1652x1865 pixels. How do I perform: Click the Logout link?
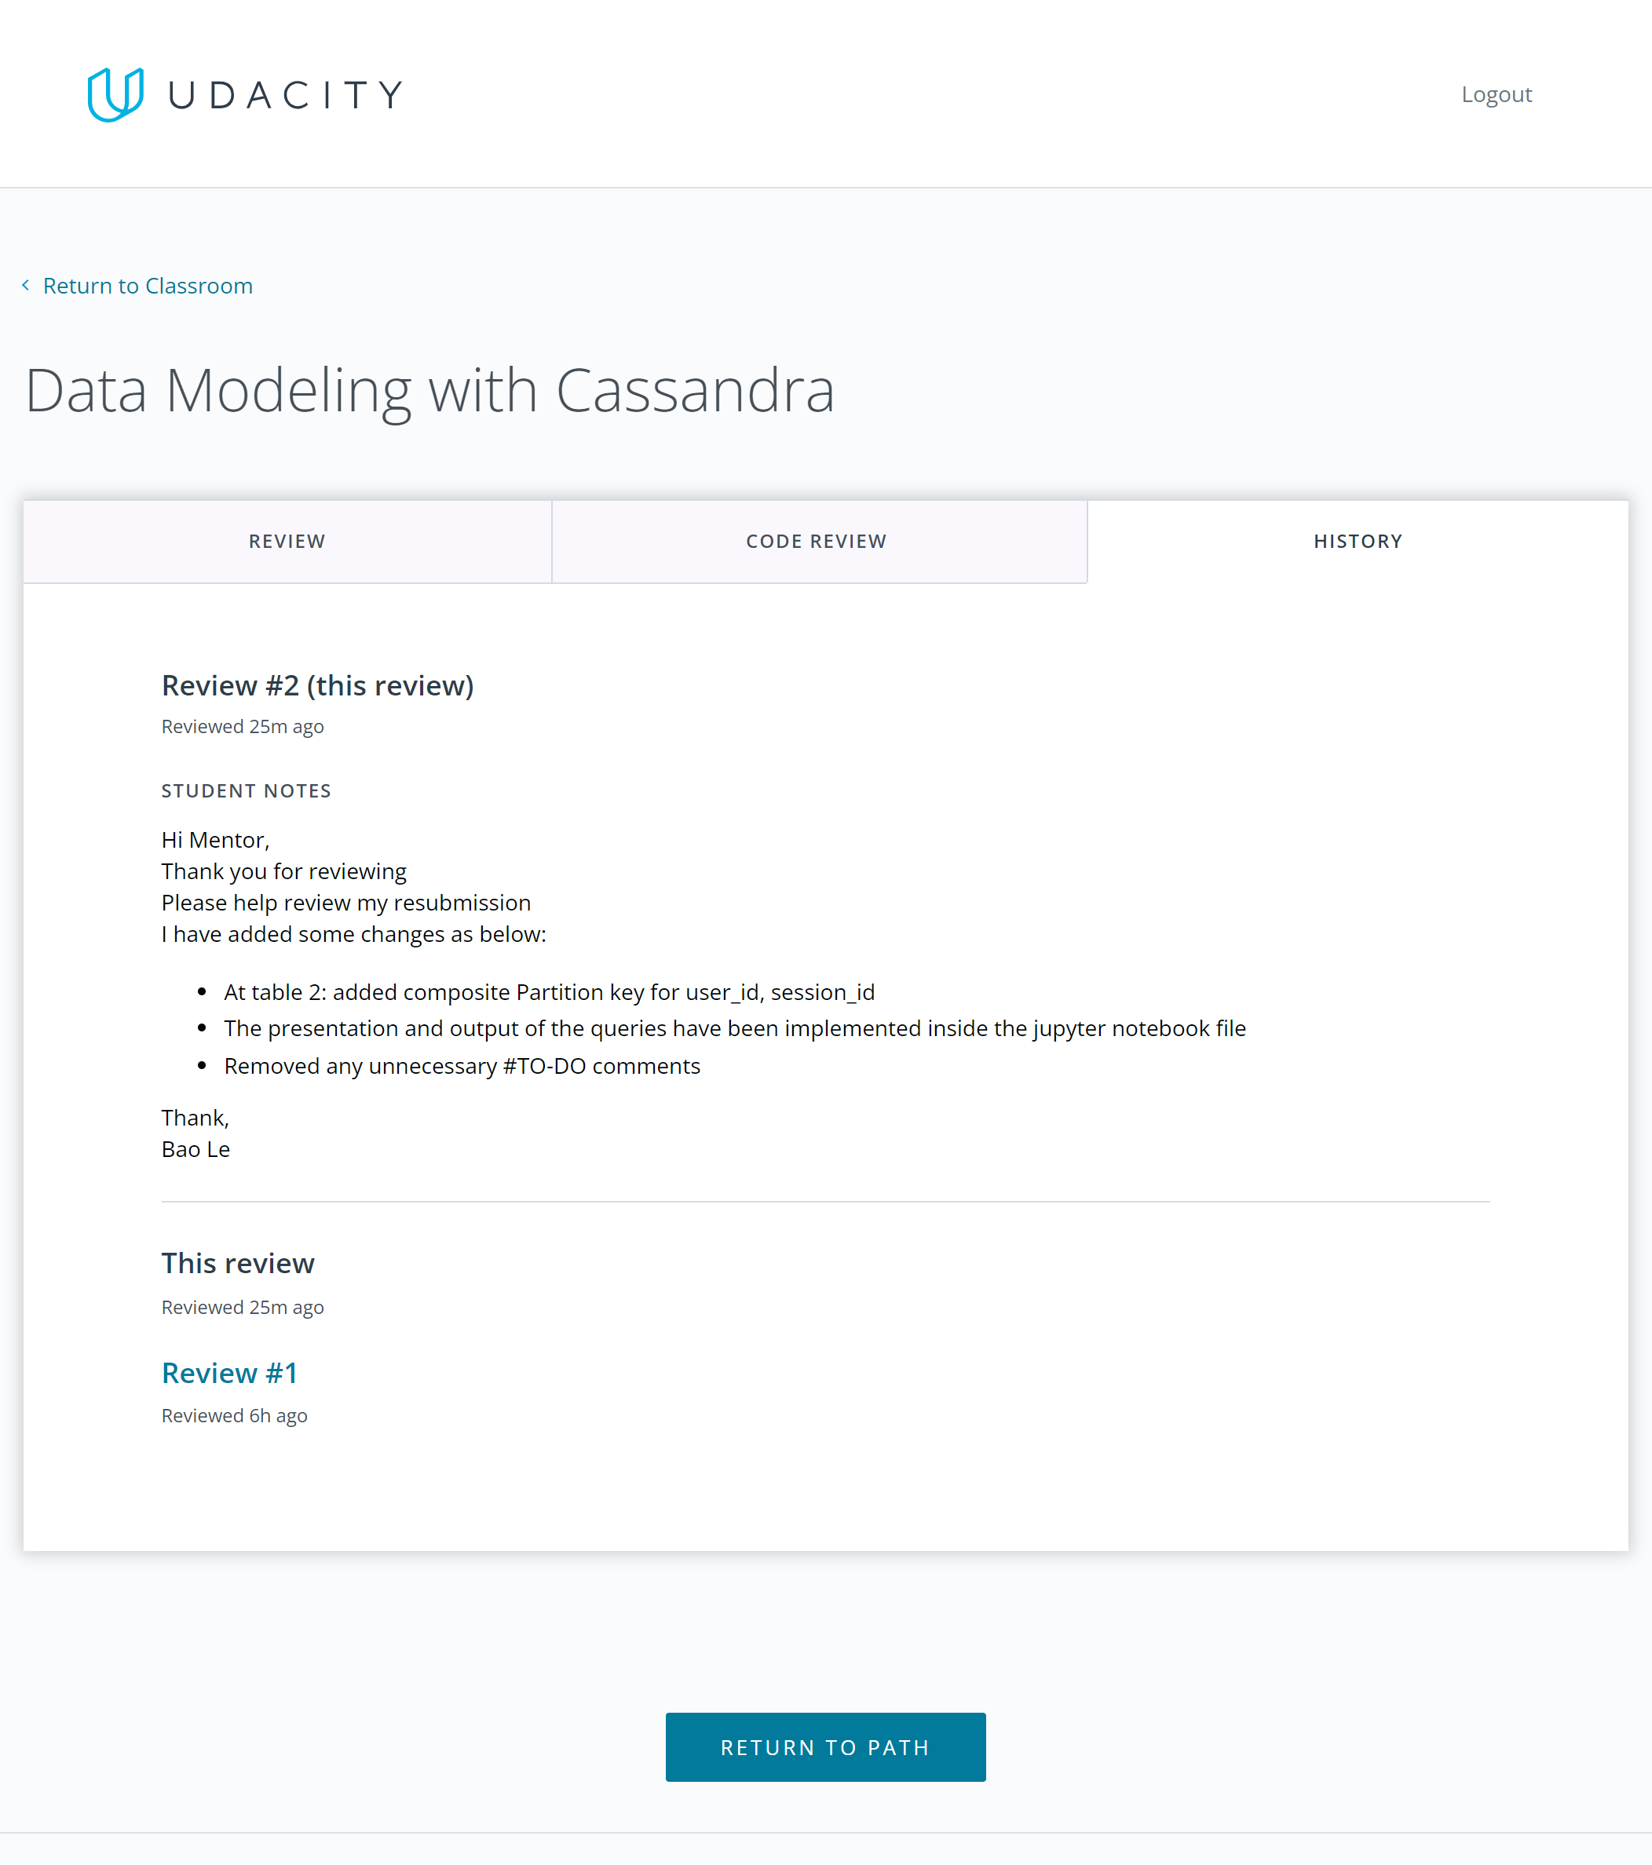point(1496,94)
